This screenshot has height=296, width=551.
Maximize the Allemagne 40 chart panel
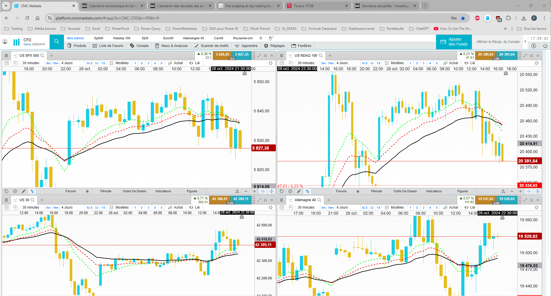[x=525, y=200]
